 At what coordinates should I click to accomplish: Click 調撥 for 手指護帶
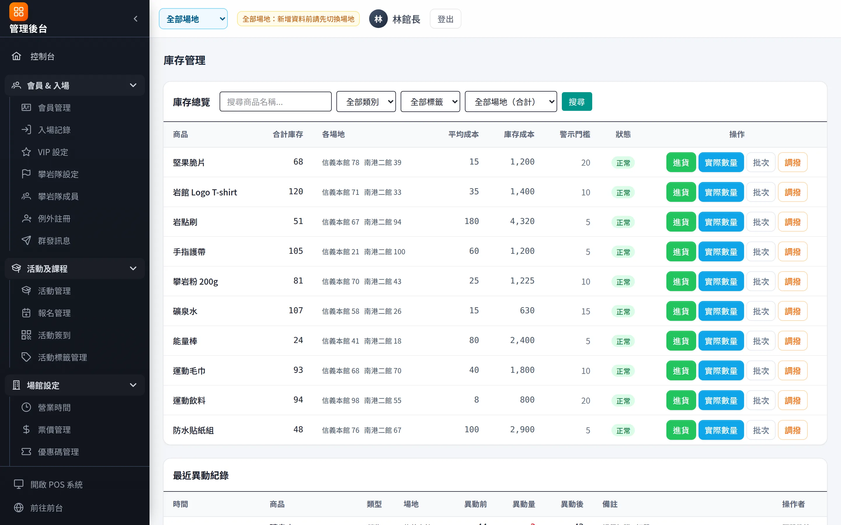[793, 252]
